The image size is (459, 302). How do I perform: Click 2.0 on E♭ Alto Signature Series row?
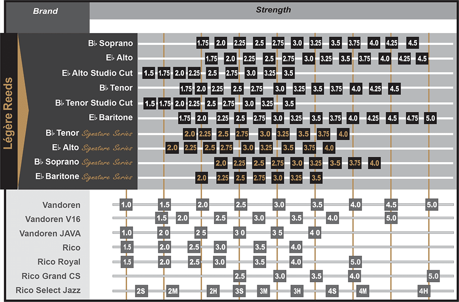point(172,148)
